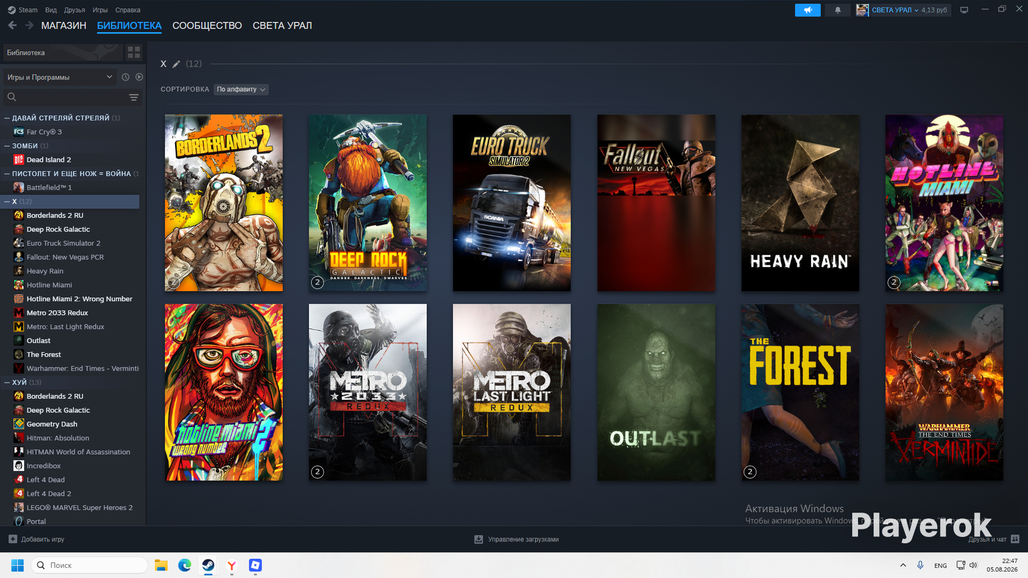Click the Far Cry 3 game icon
Image resolution: width=1028 pixels, height=578 pixels.
click(x=19, y=132)
